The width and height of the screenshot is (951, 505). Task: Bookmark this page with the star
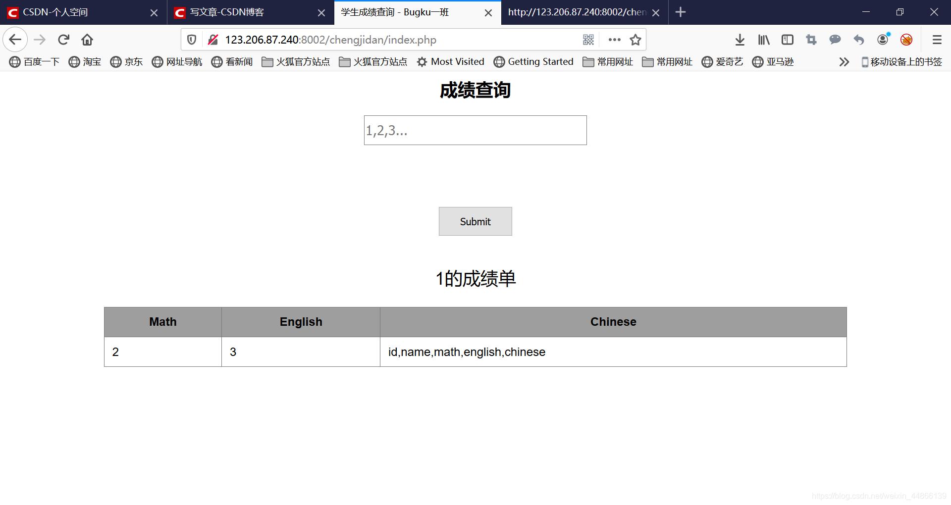click(635, 40)
